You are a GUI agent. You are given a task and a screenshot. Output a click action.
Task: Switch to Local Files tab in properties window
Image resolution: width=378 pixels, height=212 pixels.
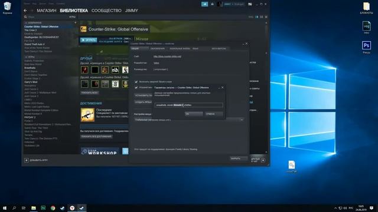click(x=180, y=48)
